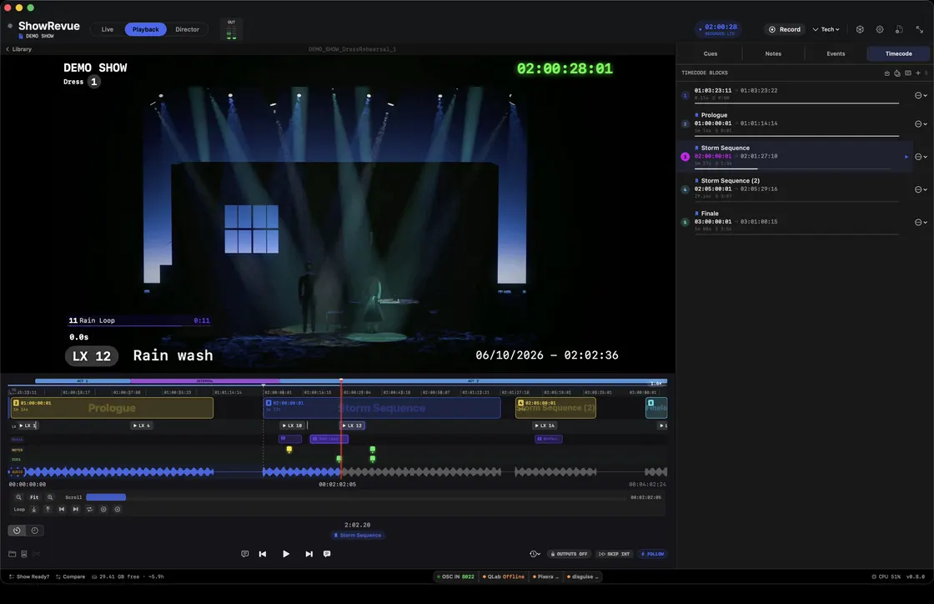Click the save document icon beside folder
934x604 pixels.
point(24,554)
